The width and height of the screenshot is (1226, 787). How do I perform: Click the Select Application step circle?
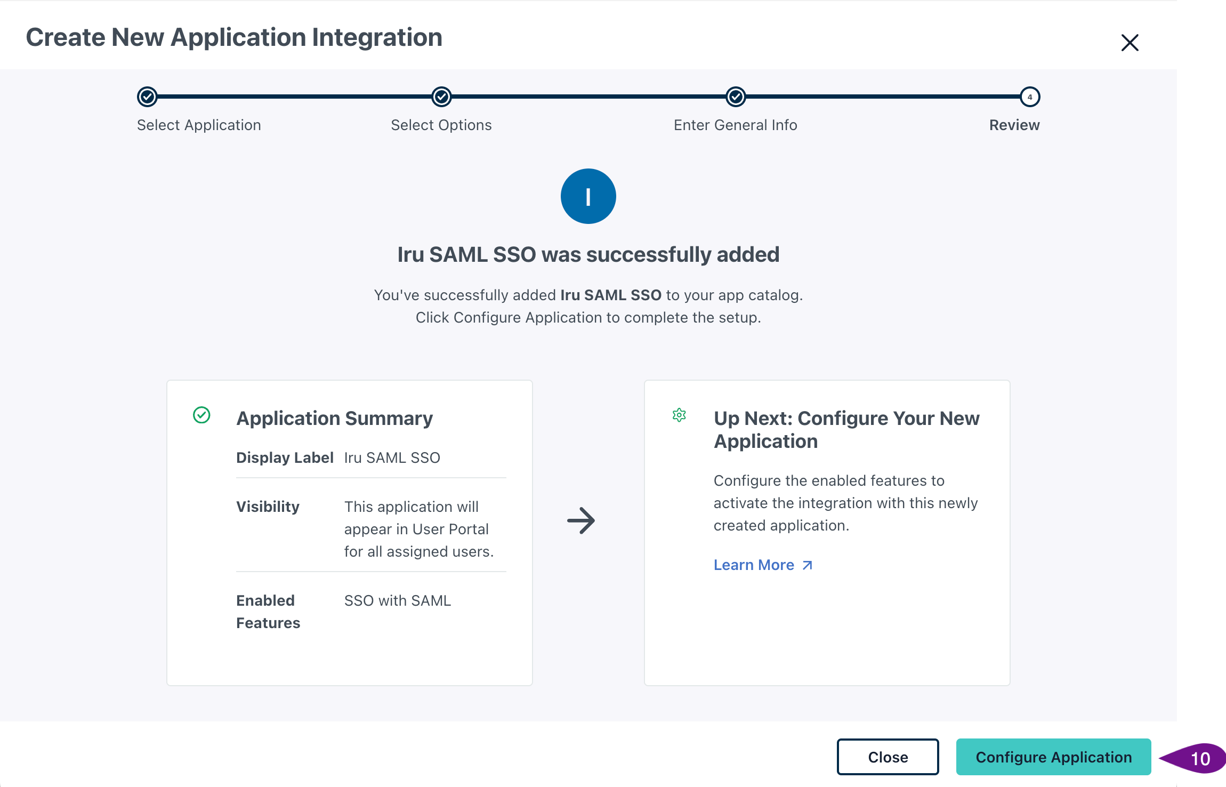[147, 97]
